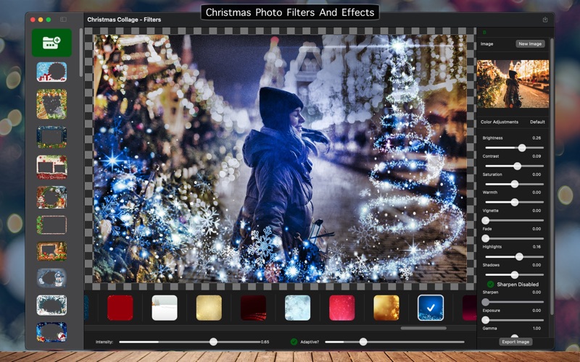Apply the pink-red sparkle filter
580x362 pixels.
click(342, 308)
